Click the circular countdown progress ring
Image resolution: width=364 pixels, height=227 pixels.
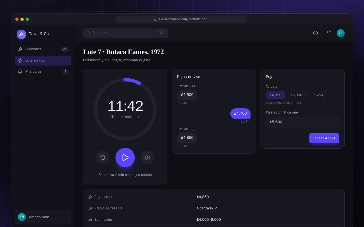point(125,109)
